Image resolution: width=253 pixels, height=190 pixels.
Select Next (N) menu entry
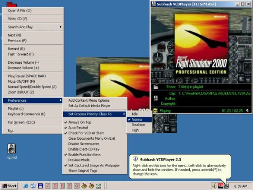tap(33, 35)
